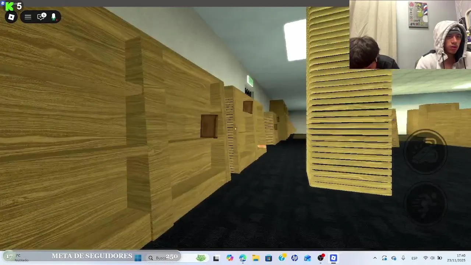471x265 pixels.
Task: Open the weather widget showing 17°C Nublado
Action: coord(17,258)
